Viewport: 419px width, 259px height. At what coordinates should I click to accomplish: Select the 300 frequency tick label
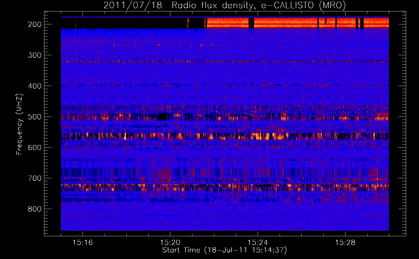click(x=35, y=55)
